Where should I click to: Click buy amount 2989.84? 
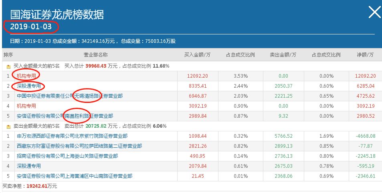tap(198, 116)
